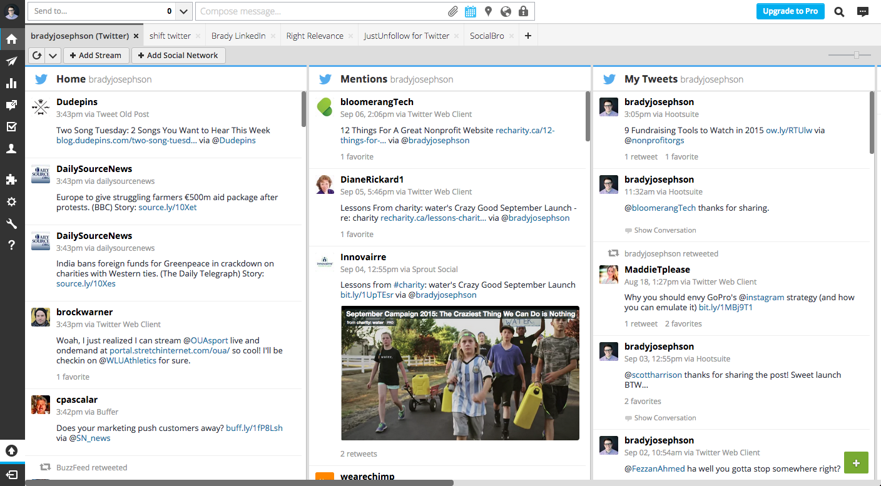
Task: Click the sign out icon at sidebar bottom
Action: click(x=12, y=474)
